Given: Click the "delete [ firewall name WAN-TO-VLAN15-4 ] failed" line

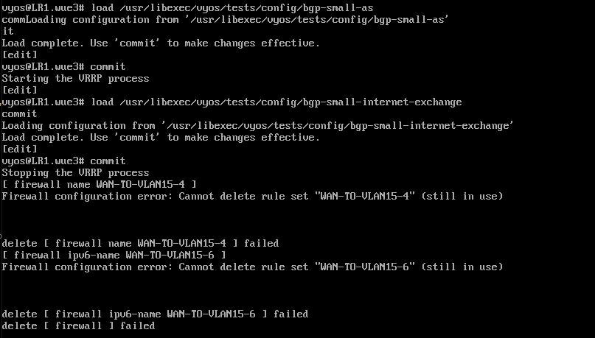Looking at the screenshot, I should click(x=140, y=243).
